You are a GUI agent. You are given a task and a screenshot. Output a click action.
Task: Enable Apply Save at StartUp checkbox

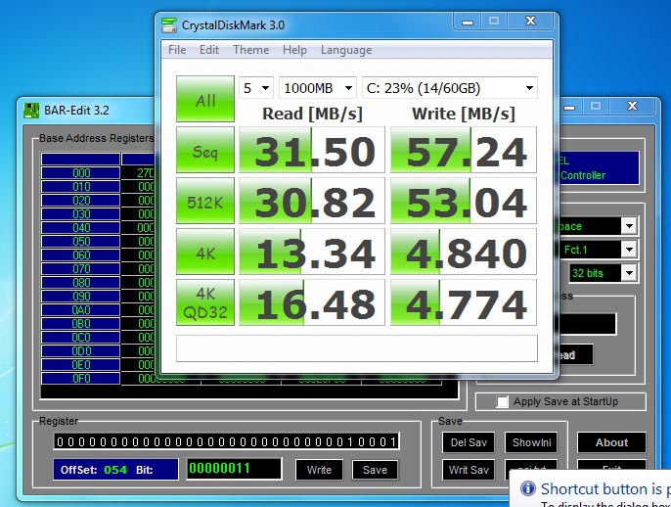tap(503, 401)
